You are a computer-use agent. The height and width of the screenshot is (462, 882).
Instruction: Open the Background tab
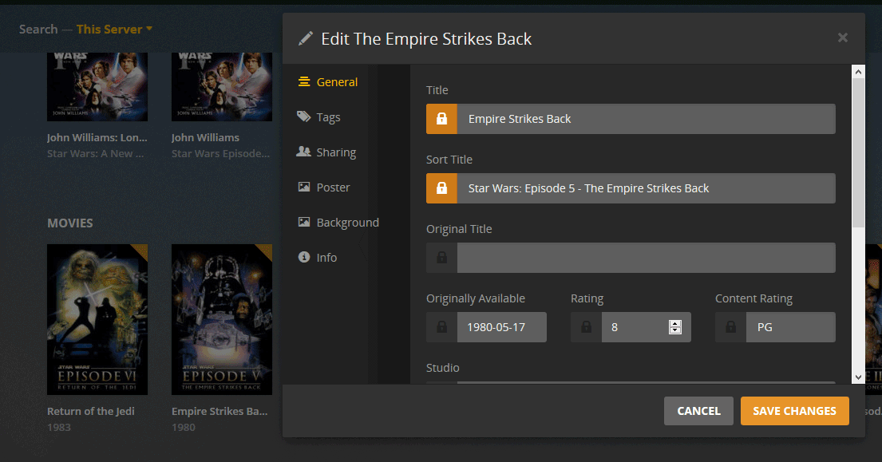pyautogui.click(x=338, y=223)
